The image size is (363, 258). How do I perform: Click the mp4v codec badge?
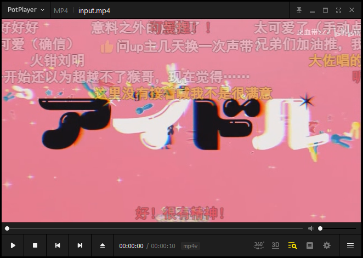pos(190,246)
